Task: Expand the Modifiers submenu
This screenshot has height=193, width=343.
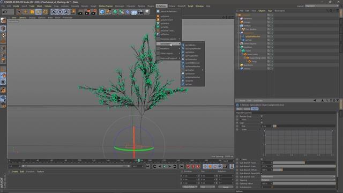Action: tap(169, 49)
